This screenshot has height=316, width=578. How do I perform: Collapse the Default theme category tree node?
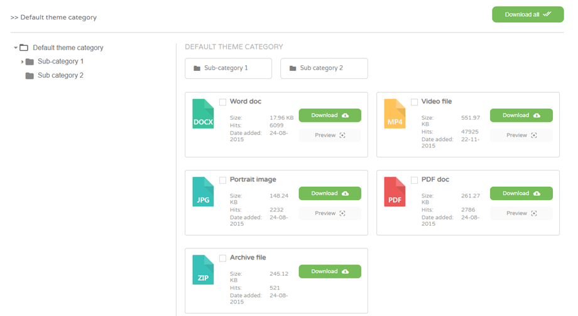coord(15,48)
